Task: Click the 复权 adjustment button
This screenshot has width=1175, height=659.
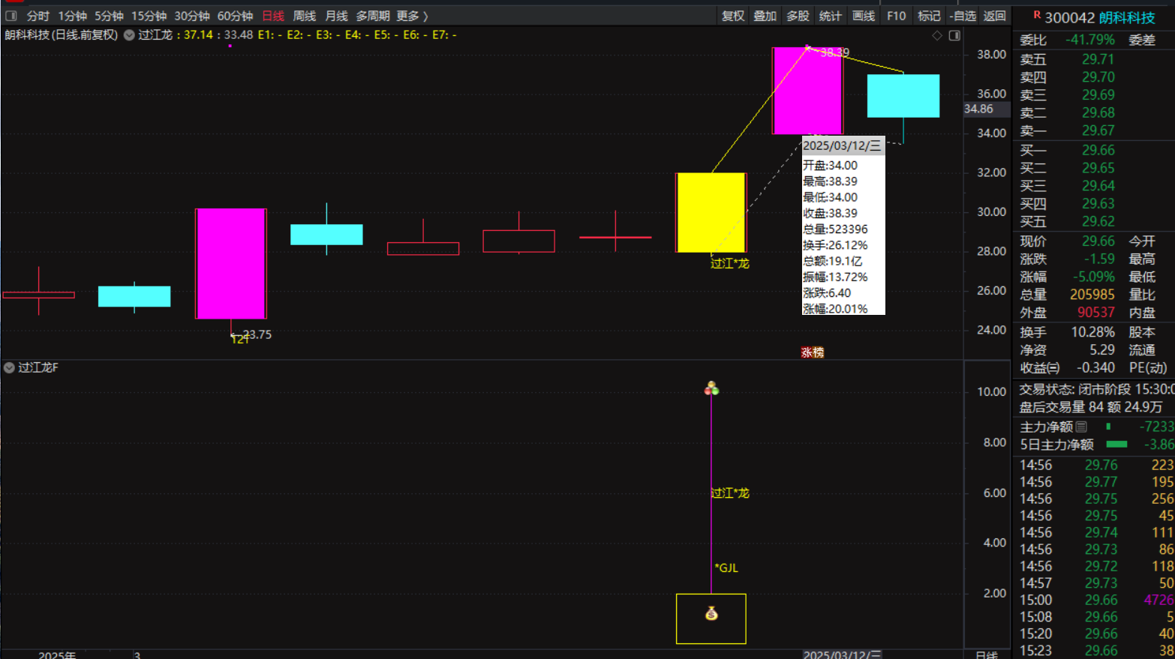Action: coord(732,16)
